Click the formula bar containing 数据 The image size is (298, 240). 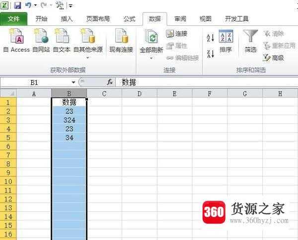[x=207, y=82]
